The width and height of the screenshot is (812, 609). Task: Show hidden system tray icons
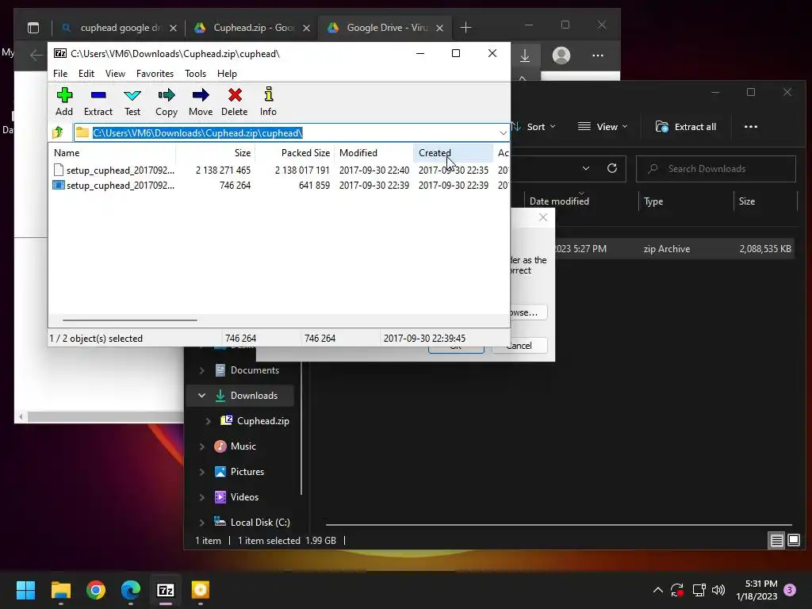(x=657, y=590)
